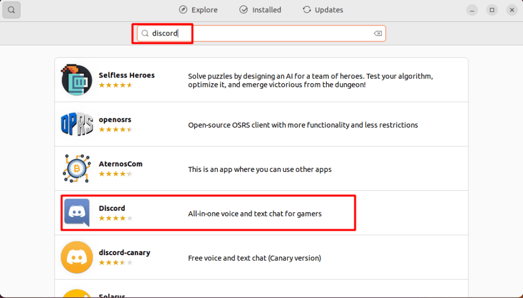Minimize the software window

point(472,10)
